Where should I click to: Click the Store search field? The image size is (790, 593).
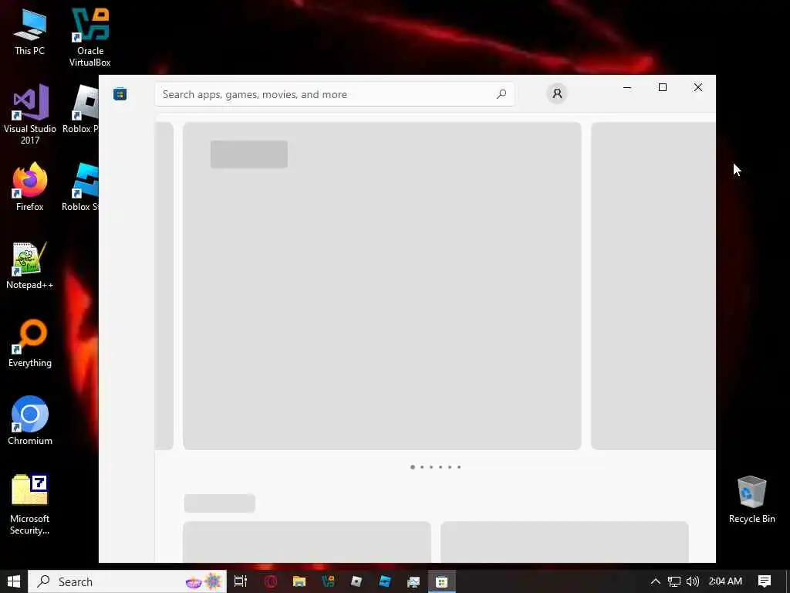pos(335,94)
